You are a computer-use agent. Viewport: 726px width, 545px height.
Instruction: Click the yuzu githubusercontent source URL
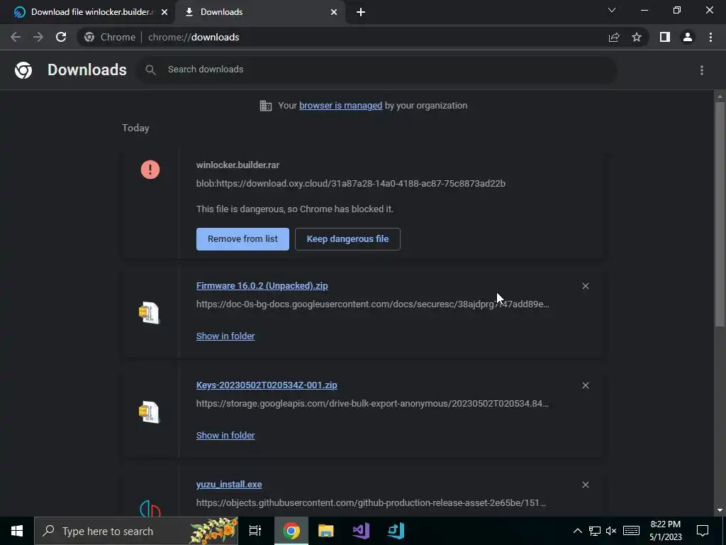point(371,503)
